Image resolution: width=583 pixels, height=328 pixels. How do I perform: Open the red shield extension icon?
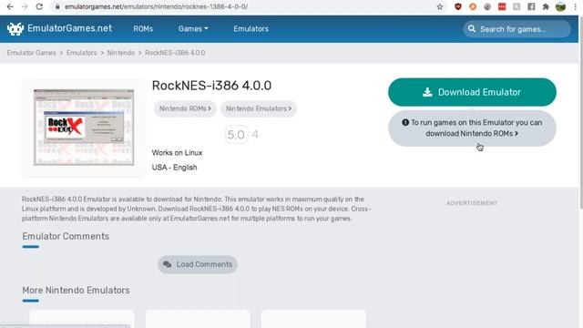pos(458,6)
